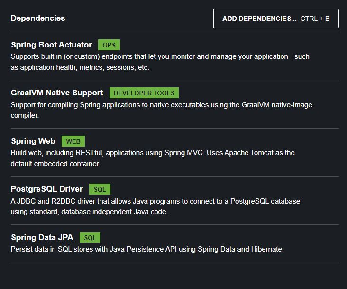The height and width of the screenshot is (289, 347).
Task: Click the DEVELOPER TOOLS category tag
Action: pos(144,93)
